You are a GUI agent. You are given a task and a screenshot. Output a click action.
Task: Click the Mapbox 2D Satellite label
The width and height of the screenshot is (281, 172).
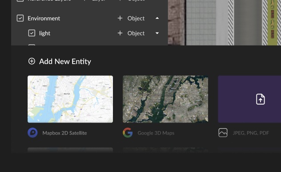65,133
